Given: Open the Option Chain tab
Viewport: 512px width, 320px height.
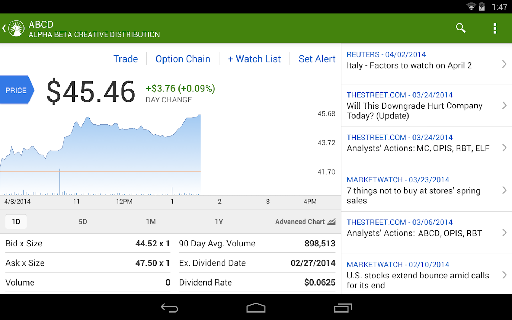Looking at the screenshot, I should coord(183,59).
